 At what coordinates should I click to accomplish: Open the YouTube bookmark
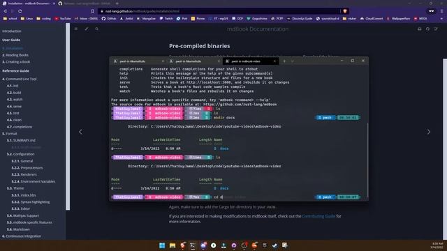click(x=63, y=19)
